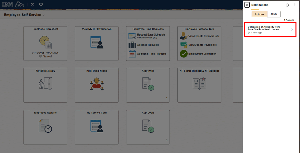The image size is (300, 153).
Task: Click the HR Links Training book icon
Action: point(199,84)
